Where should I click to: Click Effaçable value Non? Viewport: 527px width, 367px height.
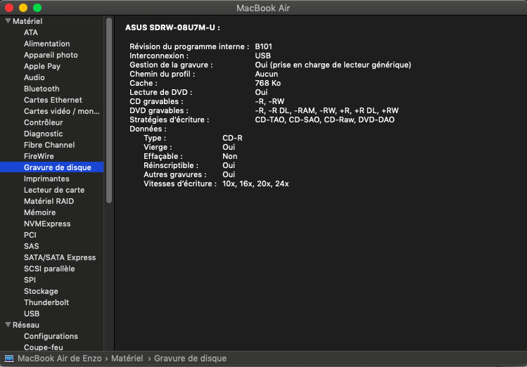tap(230, 157)
